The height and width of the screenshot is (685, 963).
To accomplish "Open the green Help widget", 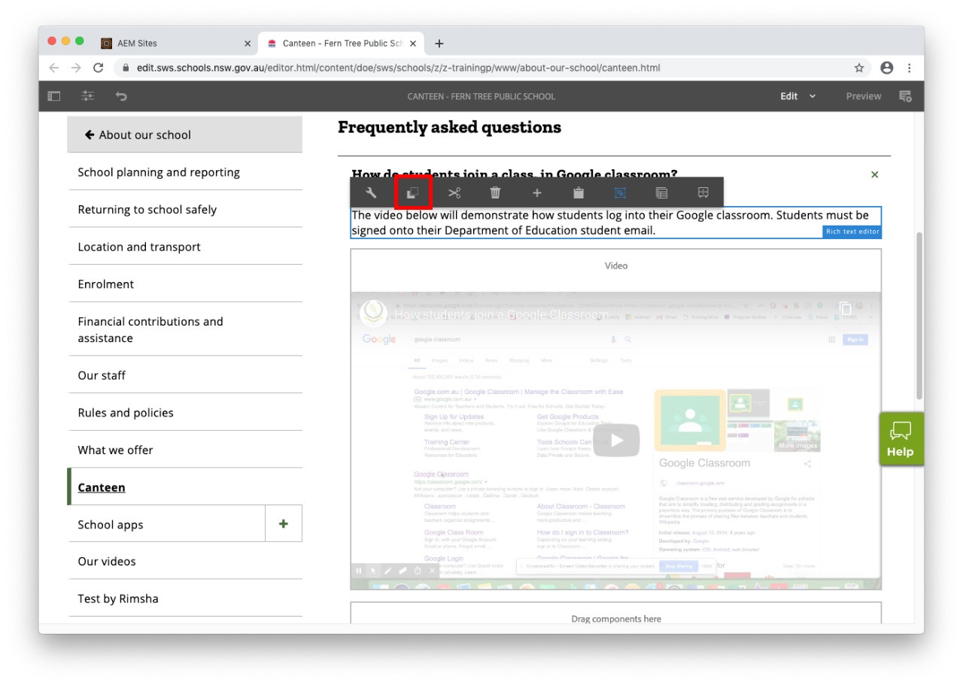I will (901, 439).
